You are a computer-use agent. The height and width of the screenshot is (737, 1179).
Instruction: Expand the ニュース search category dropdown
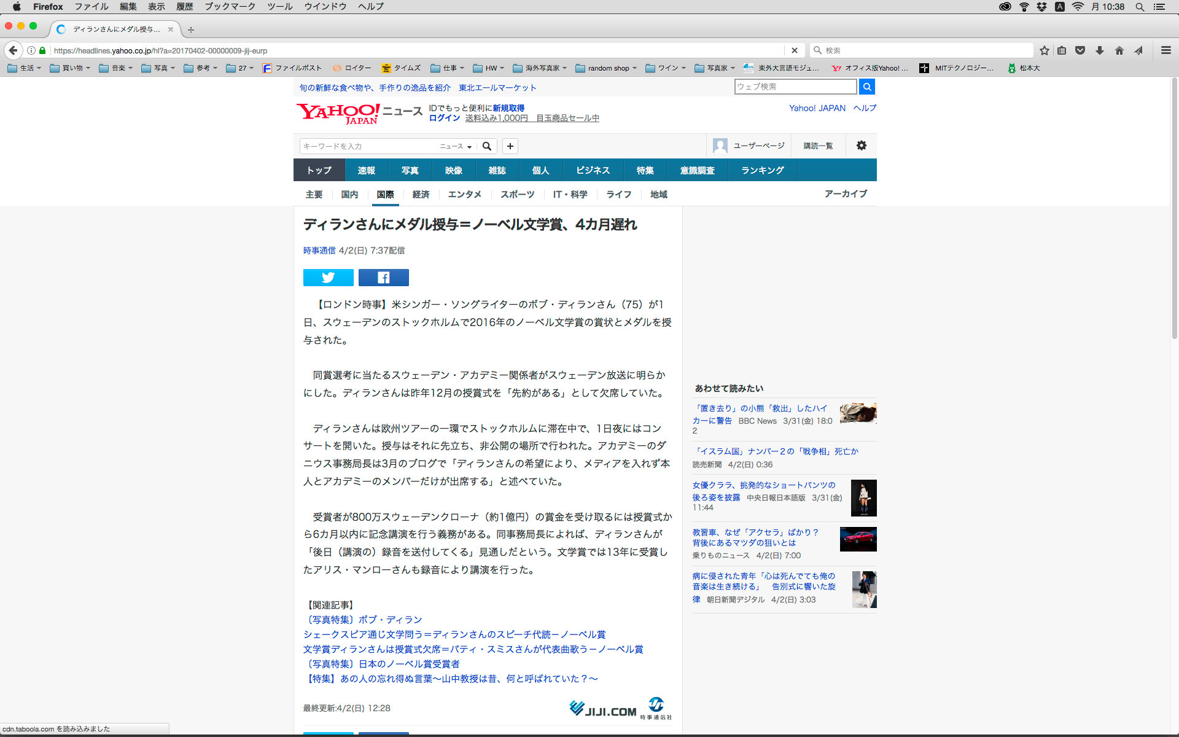[456, 146]
